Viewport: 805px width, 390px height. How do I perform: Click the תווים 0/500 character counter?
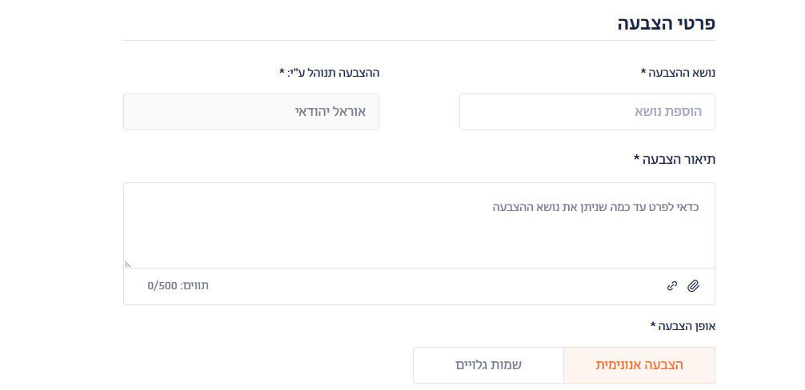click(178, 286)
